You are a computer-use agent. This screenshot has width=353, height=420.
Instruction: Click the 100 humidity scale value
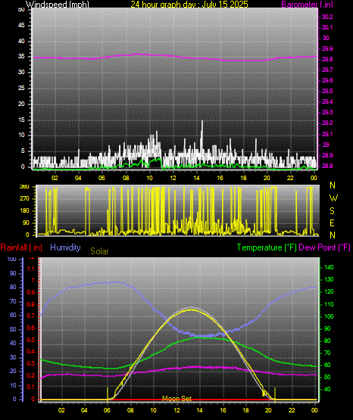coord(12,259)
